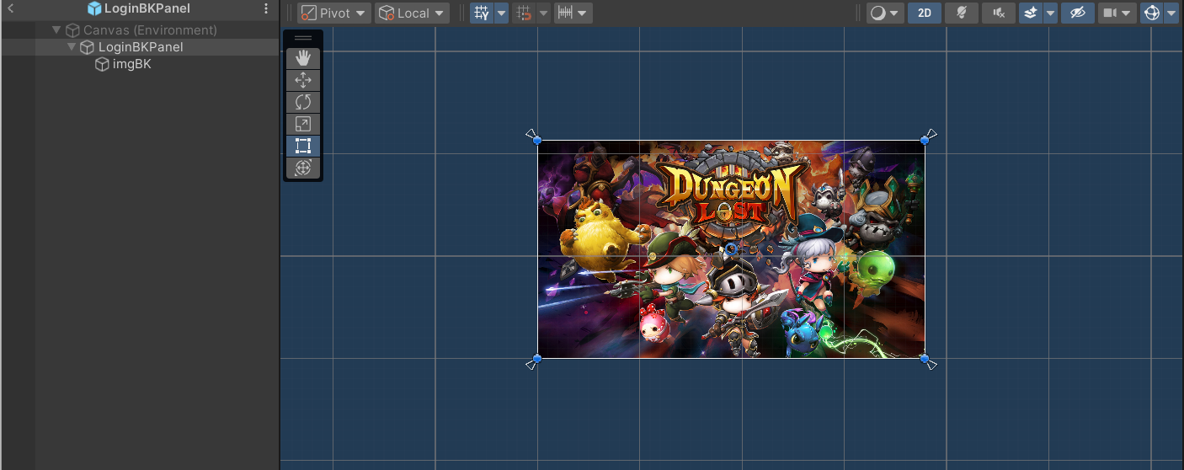Open the scene camera settings dropdown
Viewport: 1184px width, 470px height.
pos(1117,13)
